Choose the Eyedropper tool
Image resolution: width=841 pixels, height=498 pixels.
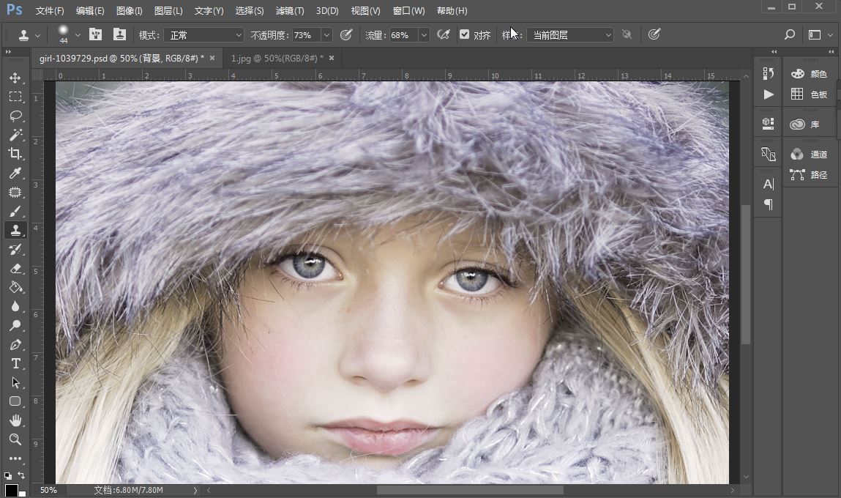(15, 174)
